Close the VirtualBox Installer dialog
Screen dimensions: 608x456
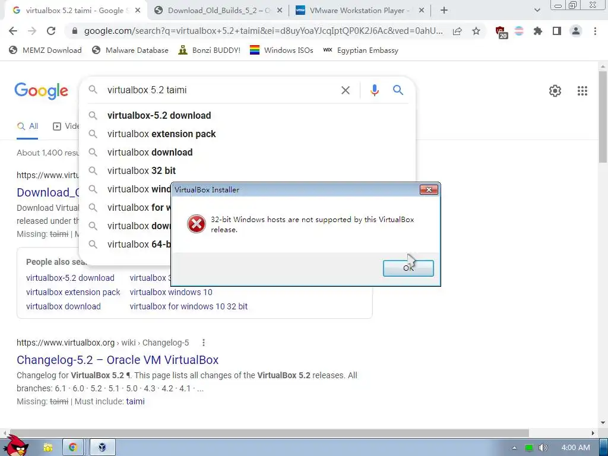coord(429,189)
